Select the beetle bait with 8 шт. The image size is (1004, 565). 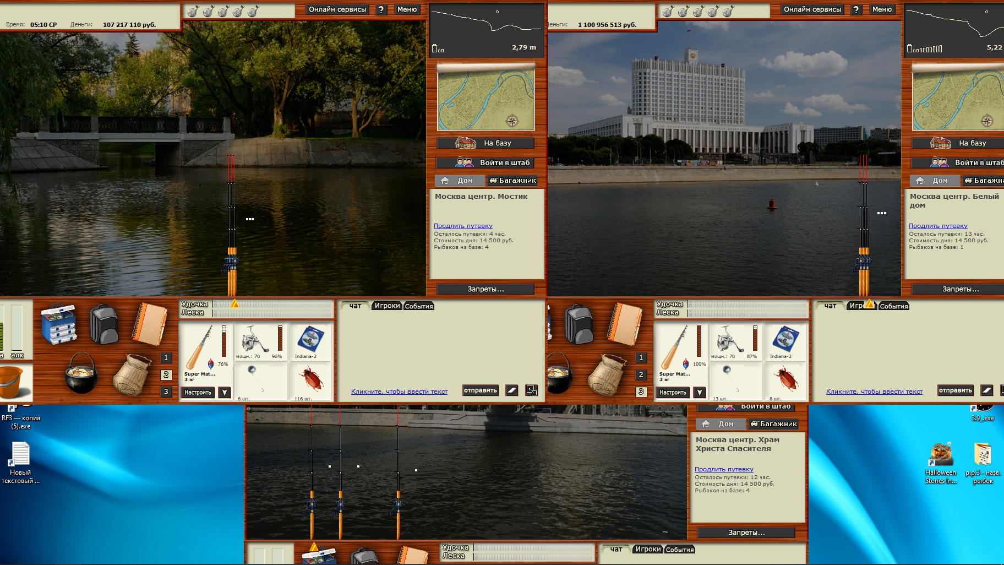(786, 382)
